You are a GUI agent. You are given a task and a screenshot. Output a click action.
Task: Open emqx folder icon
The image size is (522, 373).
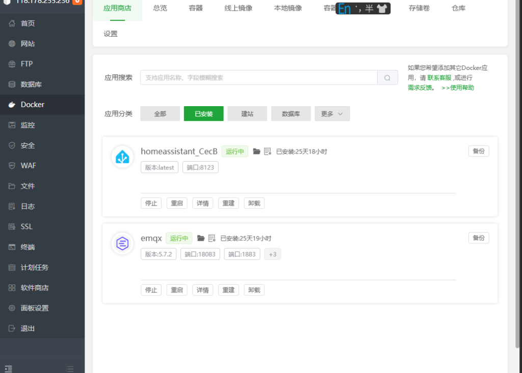(x=201, y=238)
